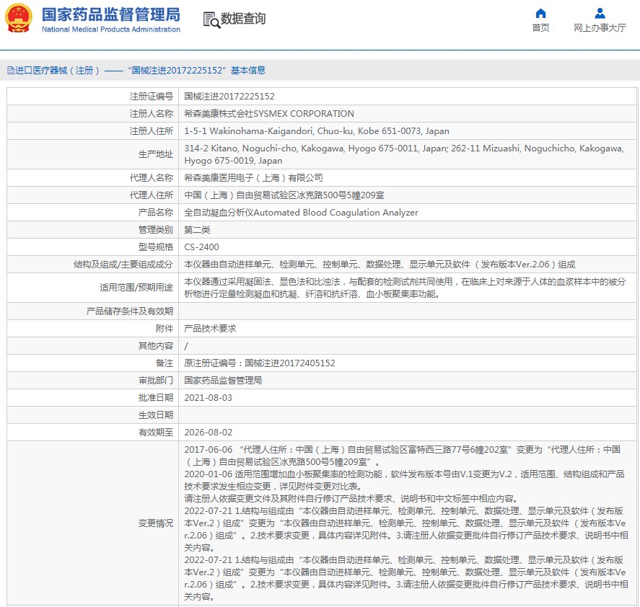Image resolution: width=640 pixels, height=607 pixels.
Task: Click the approval date 2021-08-03
Action: [x=209, y=397]
